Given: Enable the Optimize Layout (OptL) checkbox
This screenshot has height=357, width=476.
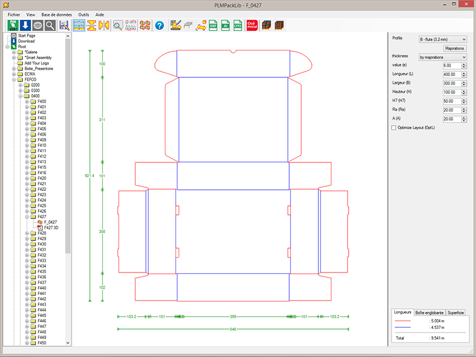Looking at the screenshot, I should 393,128.
